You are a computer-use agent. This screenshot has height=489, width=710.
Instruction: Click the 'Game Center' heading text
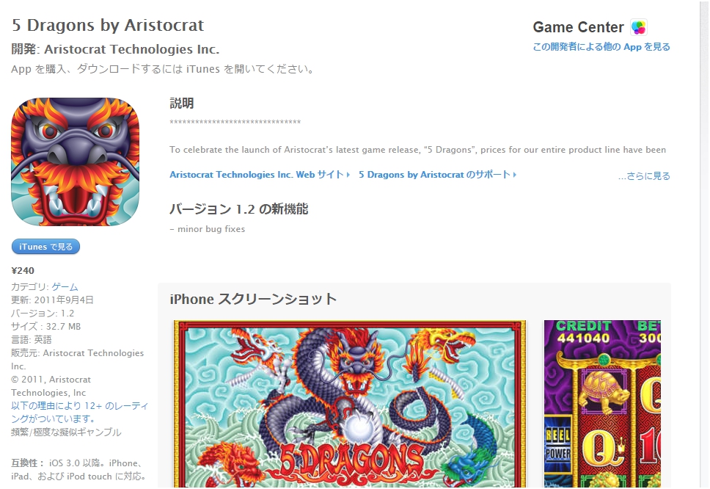pyautogui.click(x=578, y=27)
